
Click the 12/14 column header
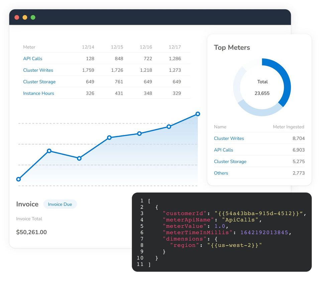click(x=88, y=47)
